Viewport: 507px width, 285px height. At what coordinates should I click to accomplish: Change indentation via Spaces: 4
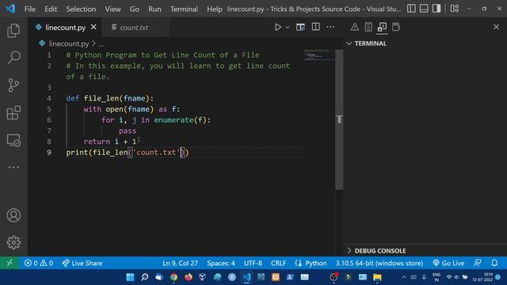coord(221,263)
